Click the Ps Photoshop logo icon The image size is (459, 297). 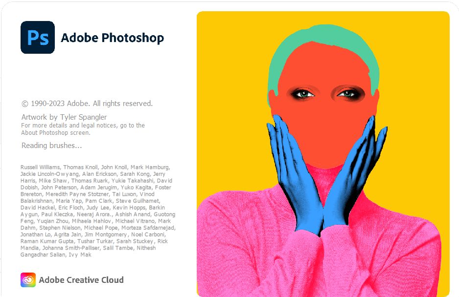coord(38,38)
